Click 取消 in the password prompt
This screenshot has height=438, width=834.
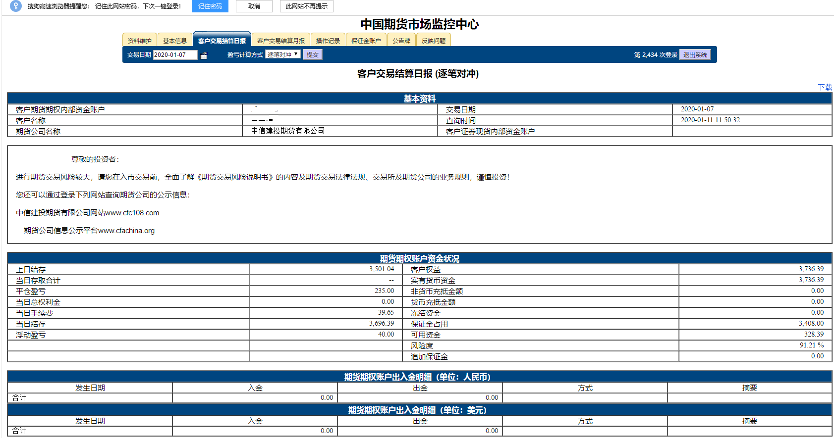[x=254, y=6]
